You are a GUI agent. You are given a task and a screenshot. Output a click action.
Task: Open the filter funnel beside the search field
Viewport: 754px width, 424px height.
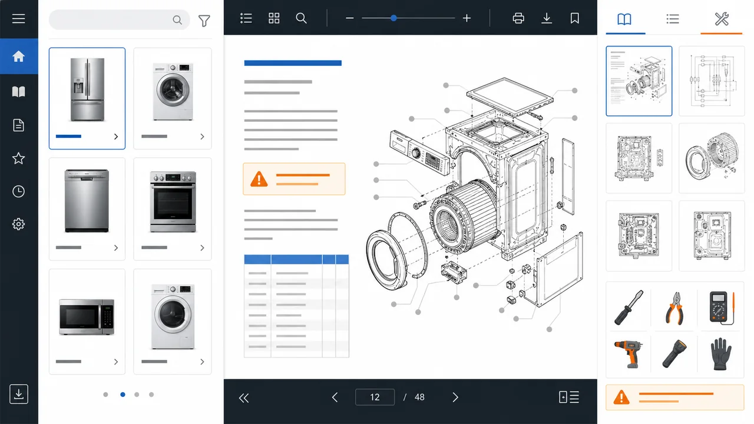204,21
